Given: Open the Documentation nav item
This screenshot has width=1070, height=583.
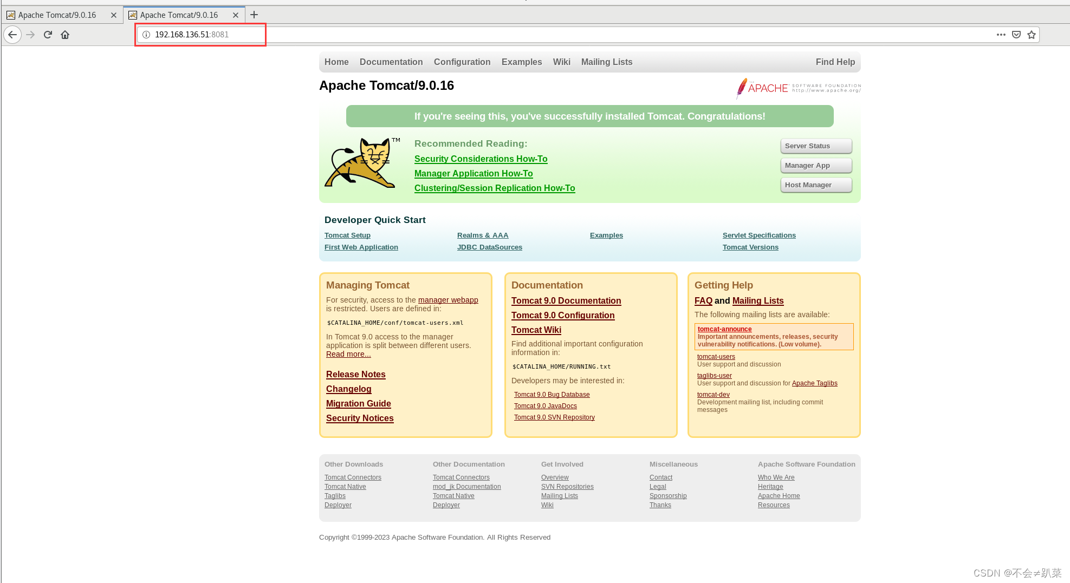Looking at the screenshot, I should [391, 62].
